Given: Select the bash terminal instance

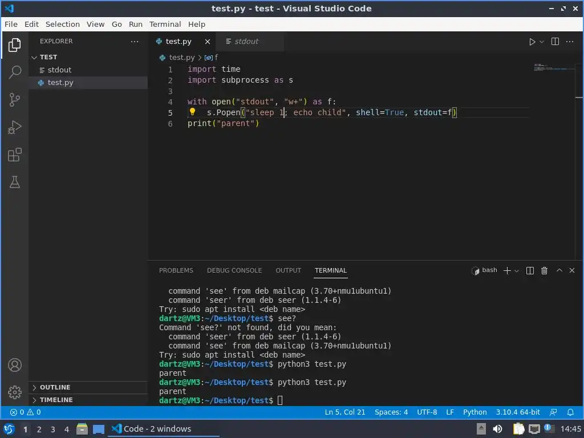Looking at the screenshot, I should point(484,270).
